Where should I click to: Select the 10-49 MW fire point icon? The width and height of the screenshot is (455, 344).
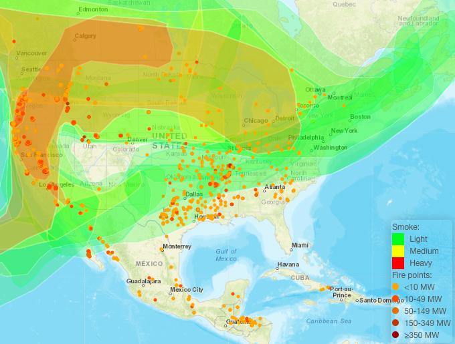click(x=397, y=299)
